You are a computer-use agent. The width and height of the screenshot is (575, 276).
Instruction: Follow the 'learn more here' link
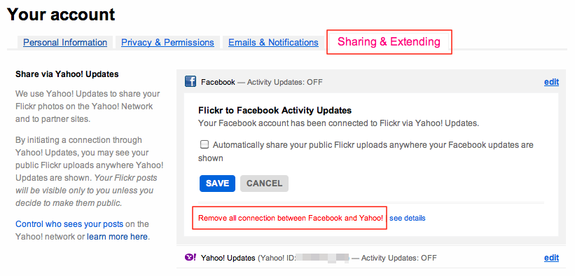click(117, 237)
